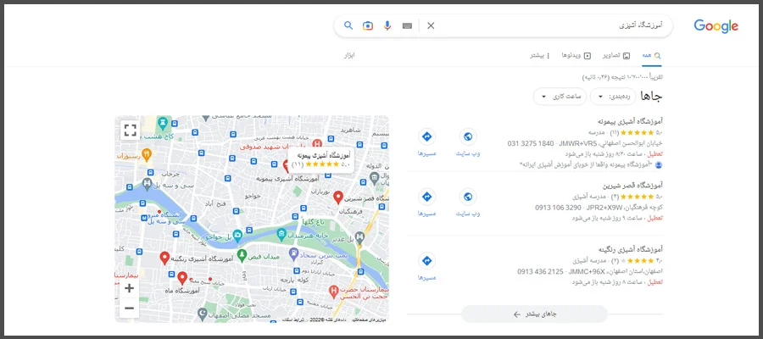This screenshot has width=763, height=339.
Task: Click the orange رستوران restaurant map icon
Action: [x=146, y=154]
